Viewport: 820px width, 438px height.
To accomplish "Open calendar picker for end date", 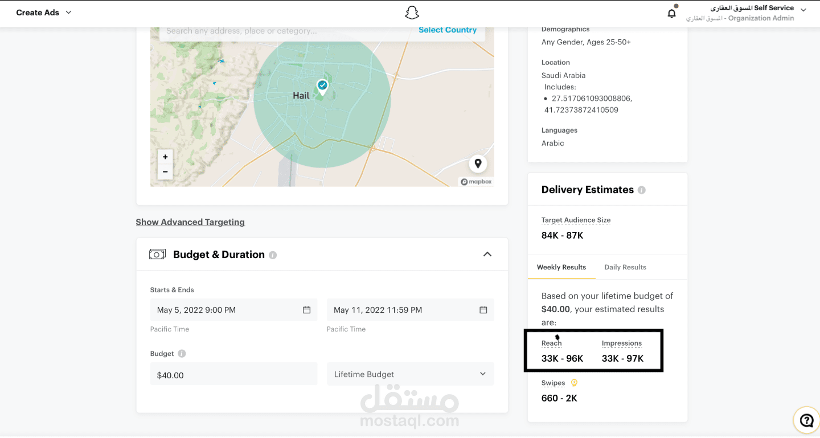I will [483, 310].
